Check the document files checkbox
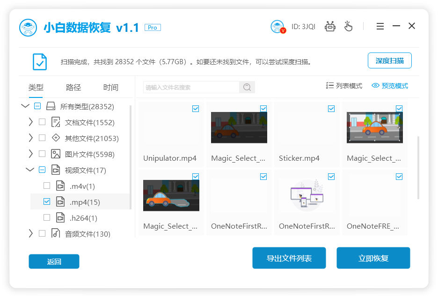The width and height of the screenshot is (438, 298). 42,122
